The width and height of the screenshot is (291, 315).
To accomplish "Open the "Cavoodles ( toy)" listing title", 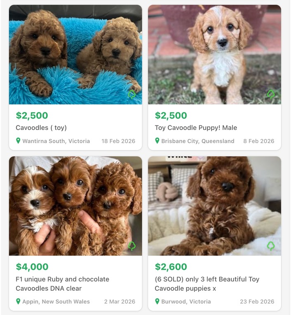I will click(41, 127).
